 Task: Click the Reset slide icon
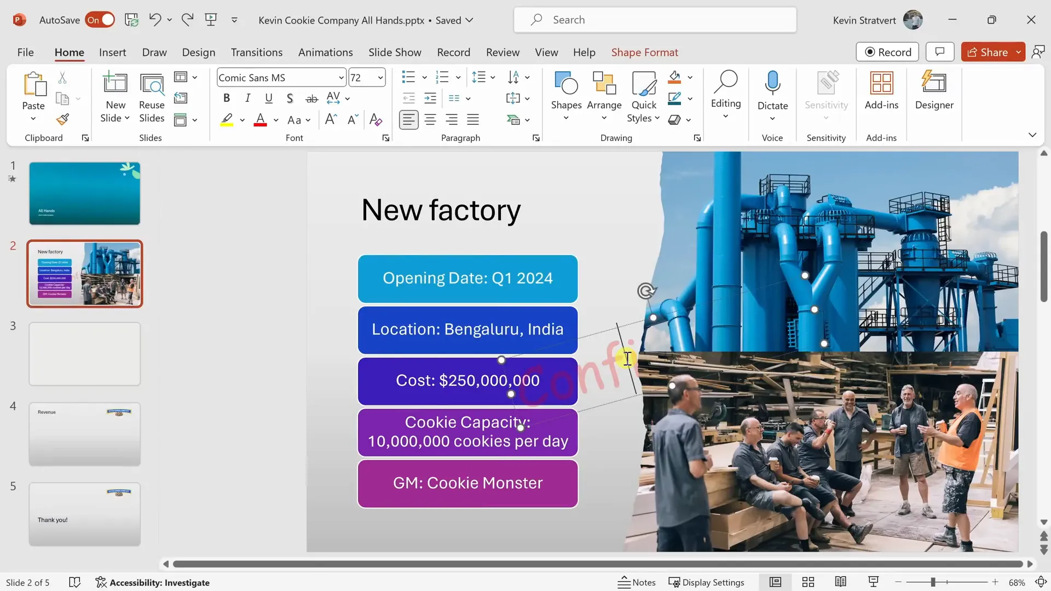coord(180,98)
